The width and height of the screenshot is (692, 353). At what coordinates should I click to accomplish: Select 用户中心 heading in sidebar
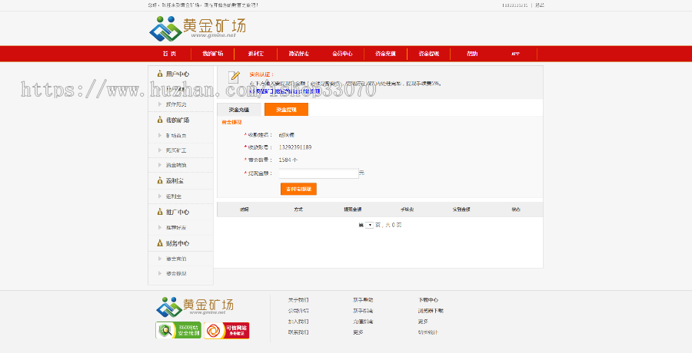[x=178, y=74]
